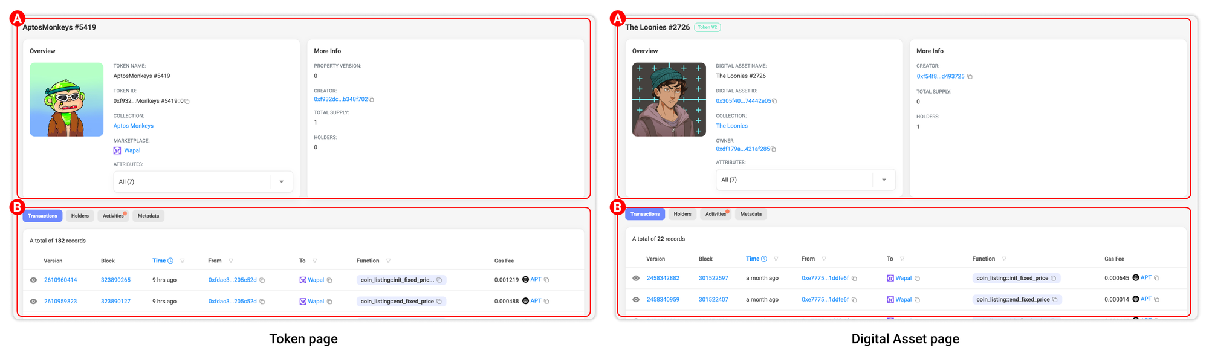This screenshot has width=1209, height=356.
Task: Toggle the eye icon for version 2458342882
Action: click(636, 278)
